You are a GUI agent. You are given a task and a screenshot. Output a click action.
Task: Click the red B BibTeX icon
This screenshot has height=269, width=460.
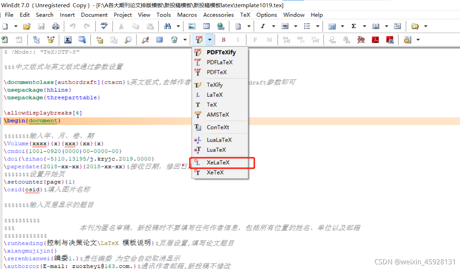[224, 40]
